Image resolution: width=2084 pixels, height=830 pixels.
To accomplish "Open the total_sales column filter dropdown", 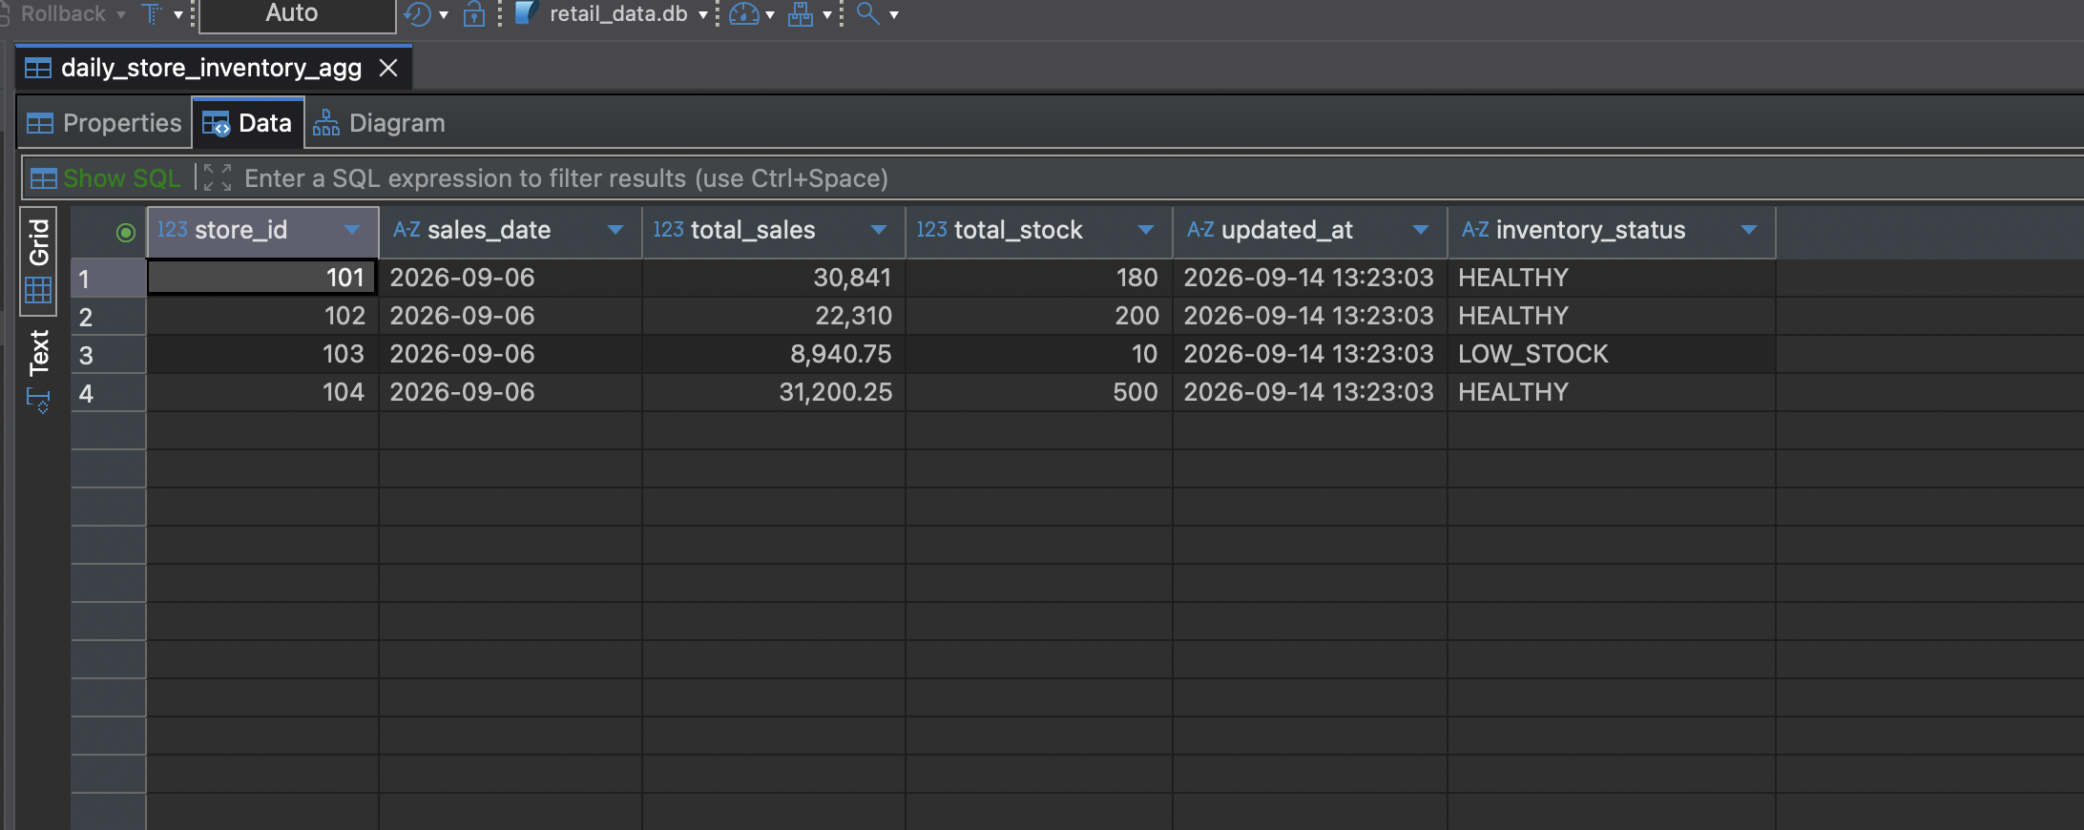I will pyautogui.click(x=879, y=230).
